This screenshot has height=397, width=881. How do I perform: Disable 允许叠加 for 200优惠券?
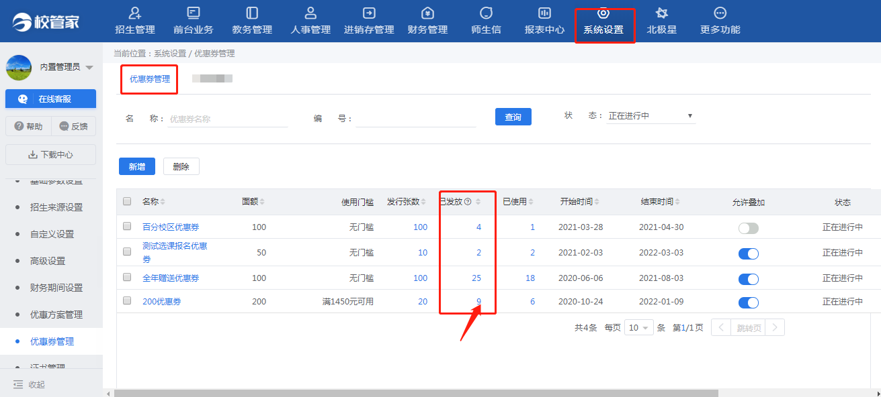tap(749, 302)
